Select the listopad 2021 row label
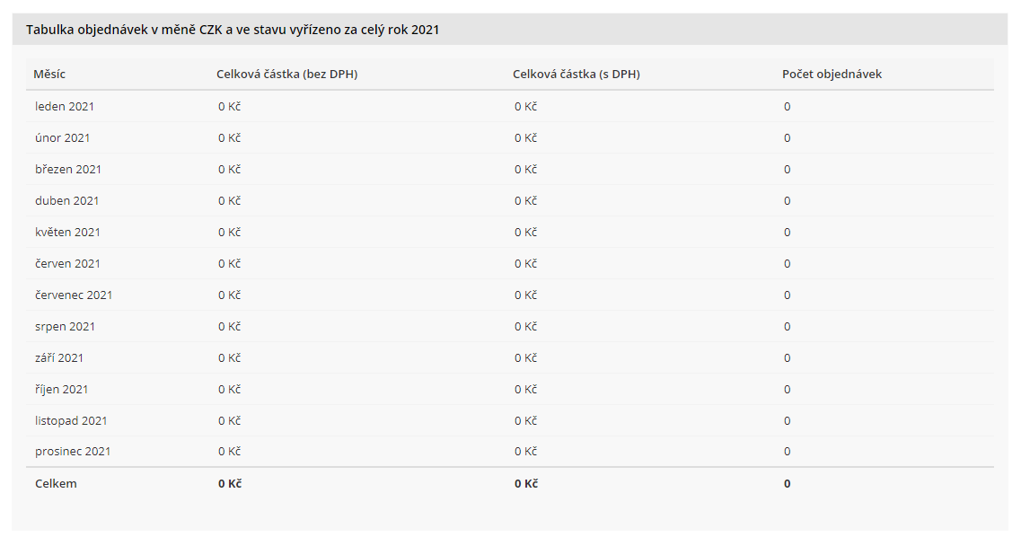 coord(71,421)
